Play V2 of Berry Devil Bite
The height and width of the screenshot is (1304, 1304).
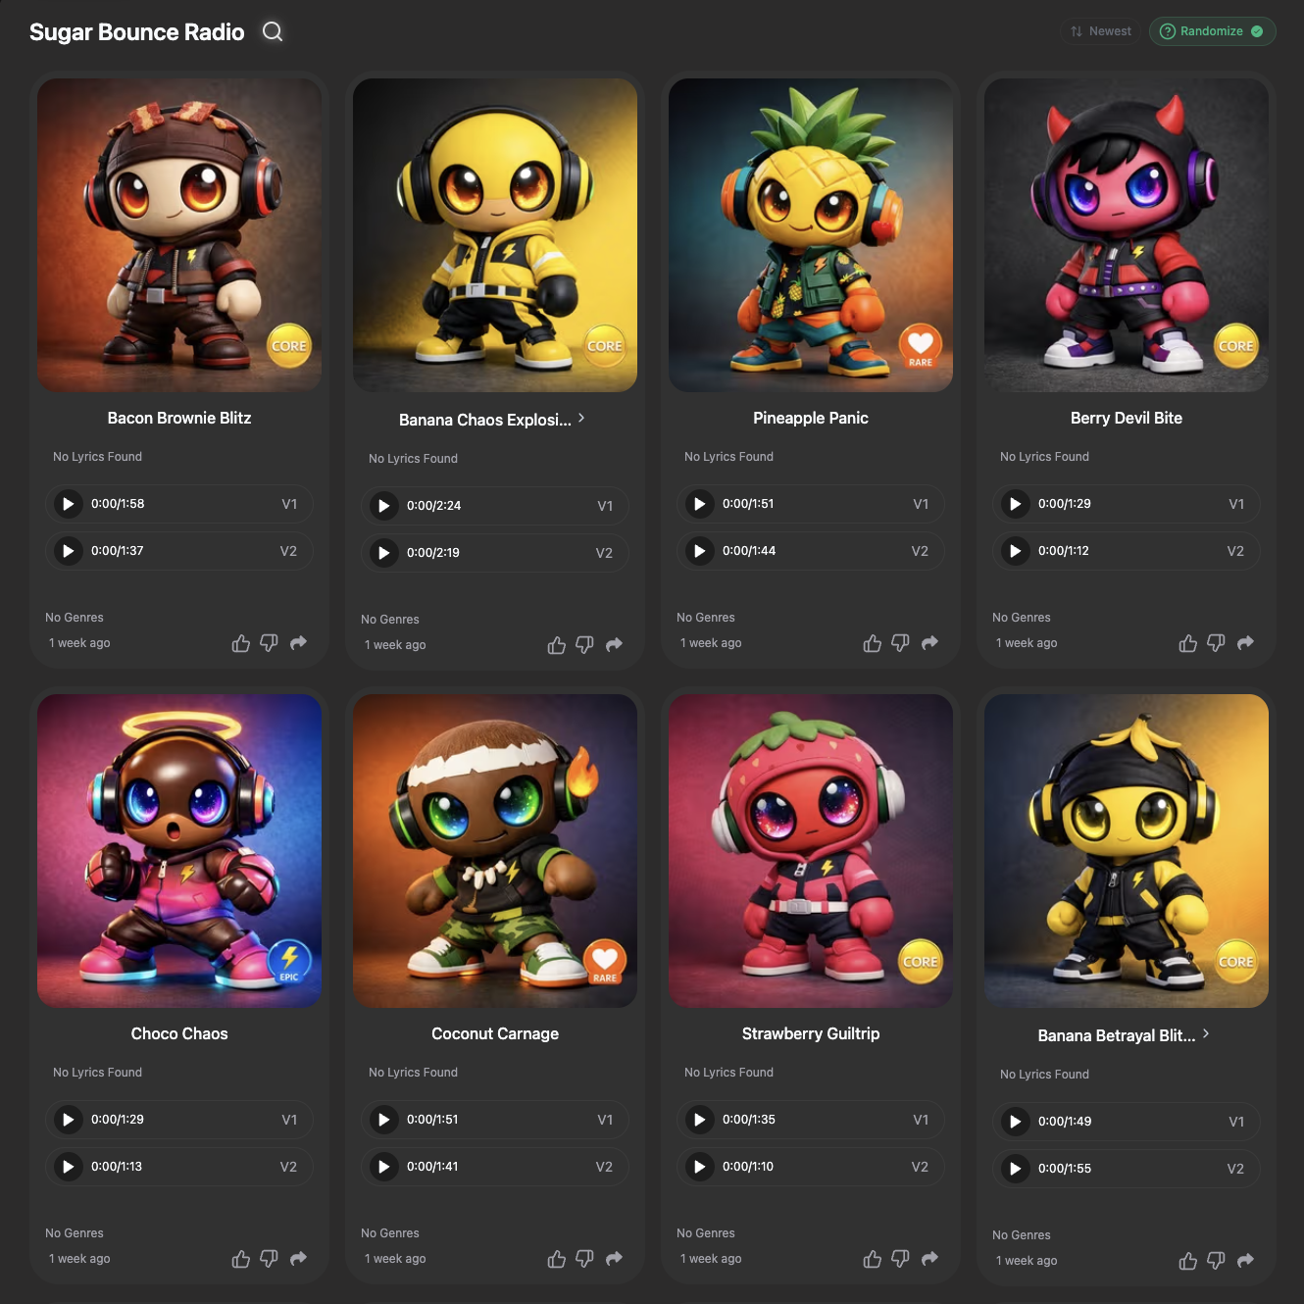point(1015,551)
